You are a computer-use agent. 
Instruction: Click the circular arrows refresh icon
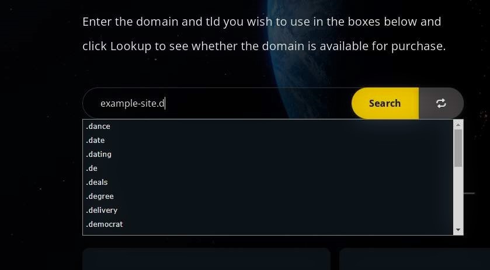(441, 103)
